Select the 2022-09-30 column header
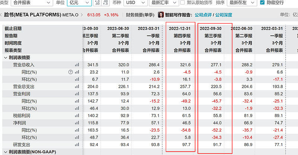 [x=210, y=29]
